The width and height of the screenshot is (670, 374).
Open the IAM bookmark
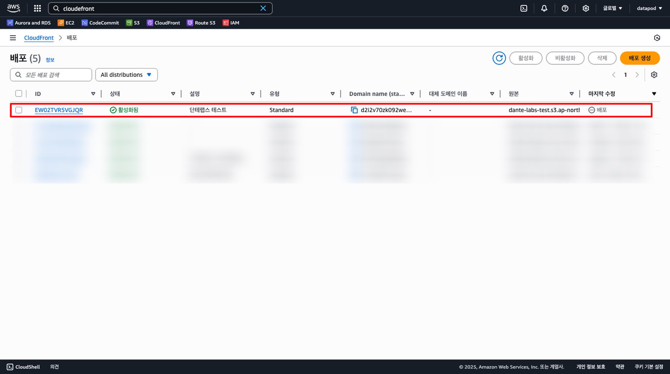231,23
